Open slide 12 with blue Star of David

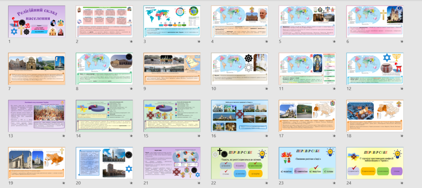(374, 69)
